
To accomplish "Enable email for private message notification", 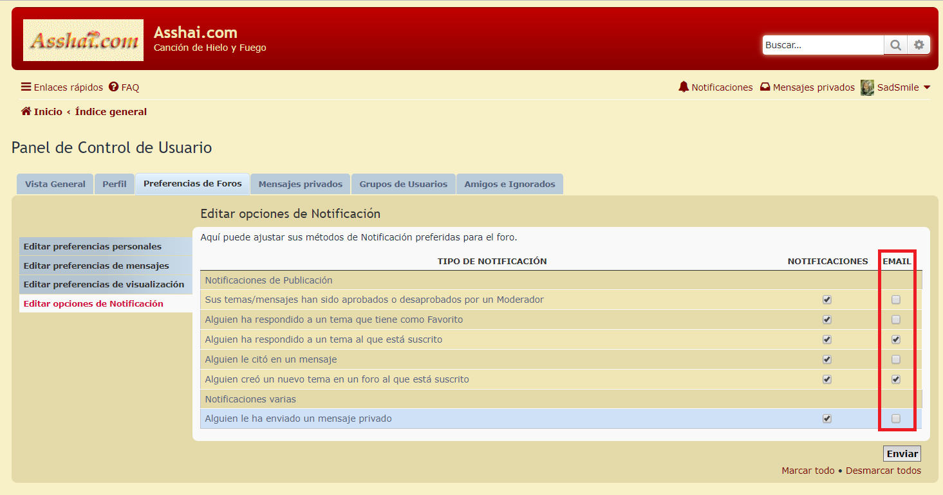I will [895, 419].
